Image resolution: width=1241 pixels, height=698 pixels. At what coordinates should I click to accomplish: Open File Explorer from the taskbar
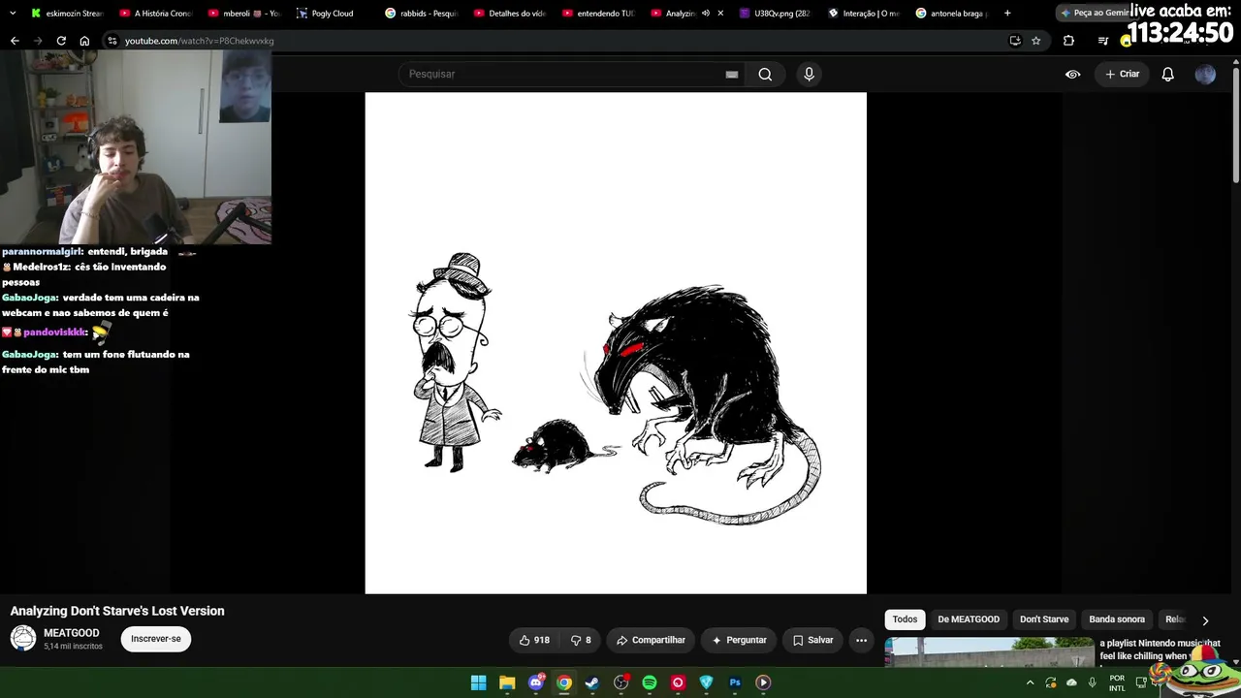click(507, 682)
